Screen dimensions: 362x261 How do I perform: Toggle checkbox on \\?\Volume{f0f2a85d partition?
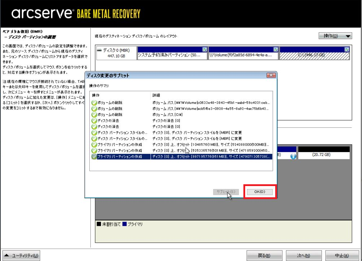(276, 49)
